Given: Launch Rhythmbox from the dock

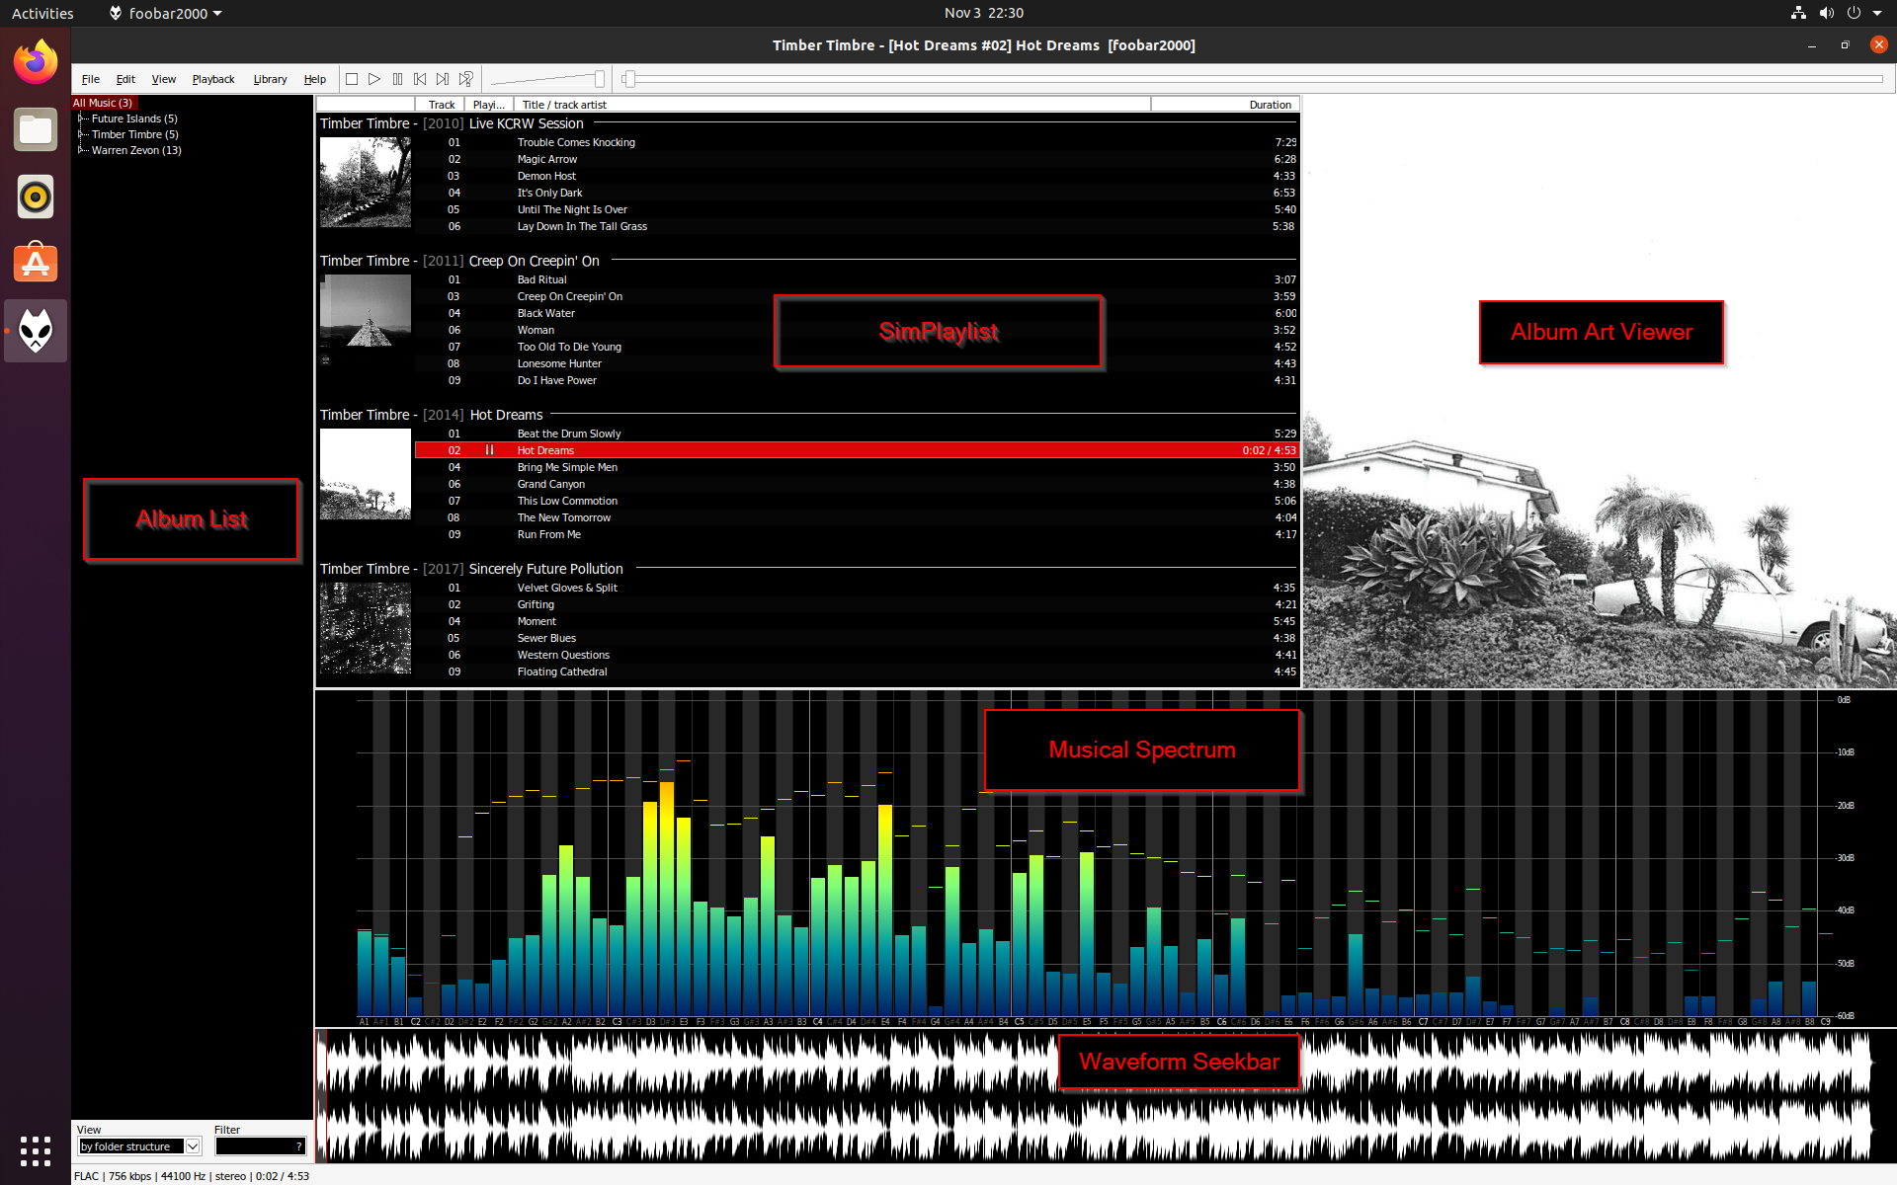Looking at the screenshot, I should pyautogui.click(x=36, y=197).
